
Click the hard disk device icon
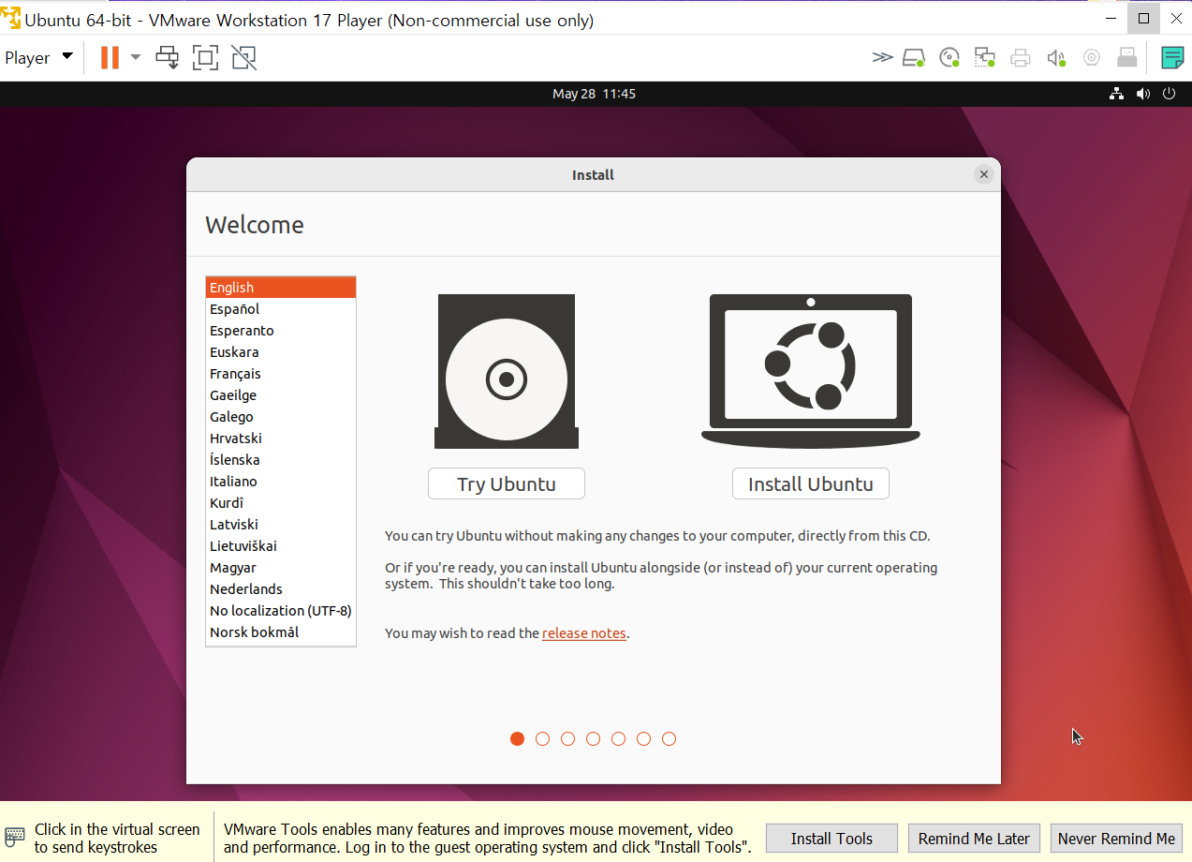point(914,58)
